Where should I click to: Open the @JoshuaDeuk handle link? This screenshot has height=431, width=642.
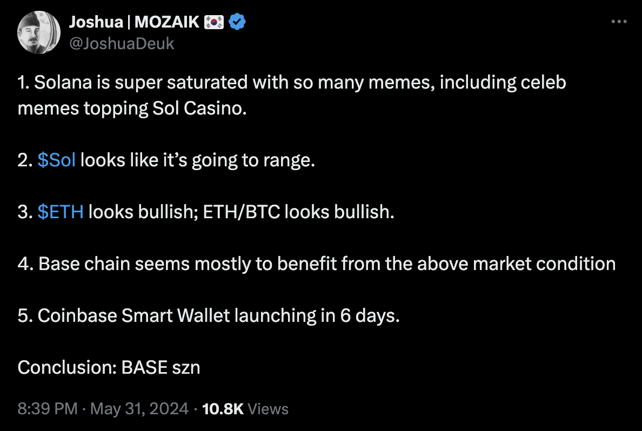coord(122,43)
